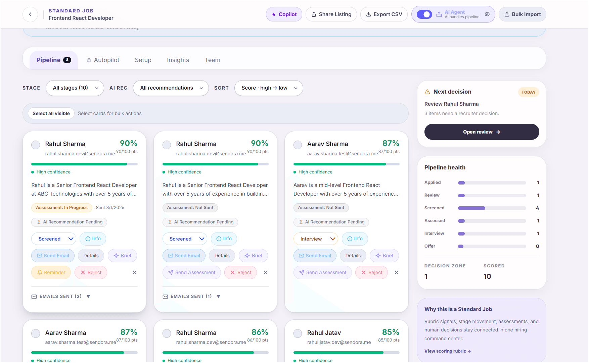Open Screened stage dropdown on In Progress card
The height and width of the screenshot is (363, 589).
pyautogui.click(x=54, y=239)
